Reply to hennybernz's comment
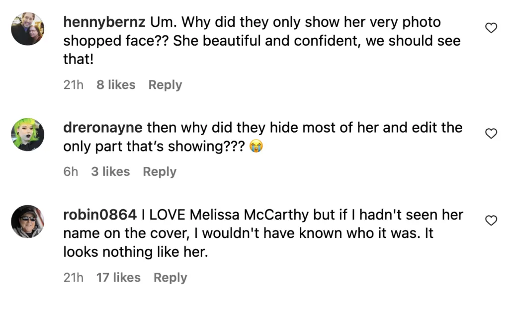Image resolution: width=509 pixels, height=309 pixels. (x=165, y=85)
